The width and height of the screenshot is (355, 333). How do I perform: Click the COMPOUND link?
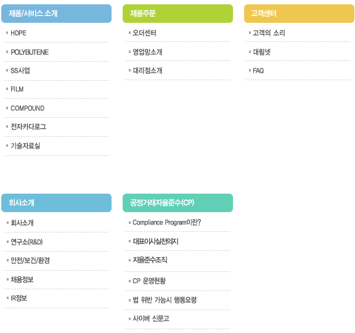pyautogui.click(x=27, y=109)
